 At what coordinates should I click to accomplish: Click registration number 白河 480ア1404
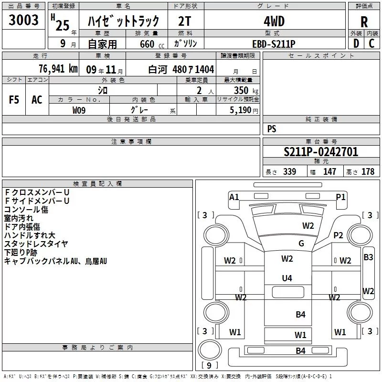(181, 70)
